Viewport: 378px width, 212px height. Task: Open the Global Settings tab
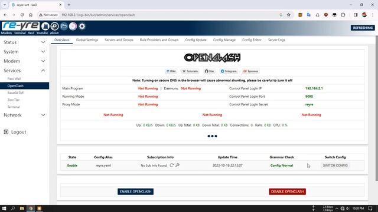tap(87, 40)
